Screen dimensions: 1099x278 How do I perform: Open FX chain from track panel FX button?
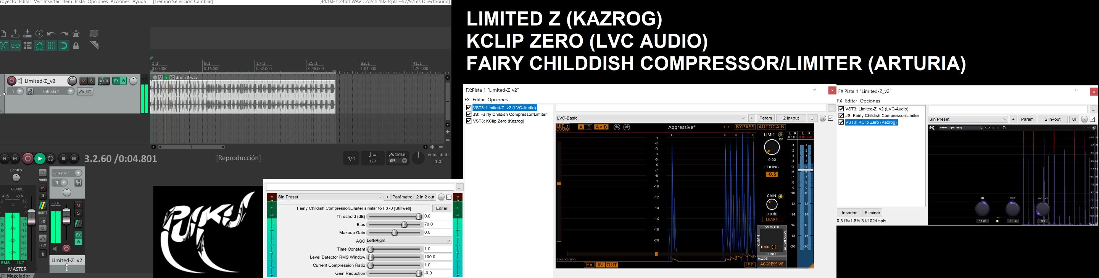[116, 81]
